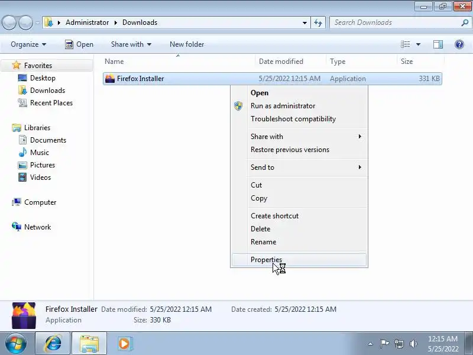Click the search magnifier icon
473x355 pixels.
[x=465, y=22]
